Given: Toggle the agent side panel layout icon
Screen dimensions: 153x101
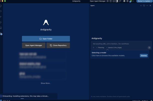Looking at the screenshot, I should [x=117, y=1].
